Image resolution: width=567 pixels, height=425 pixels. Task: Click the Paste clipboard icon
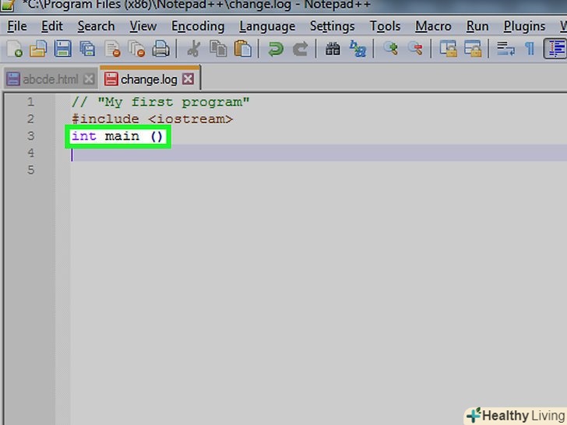click(x=243, y=49)
